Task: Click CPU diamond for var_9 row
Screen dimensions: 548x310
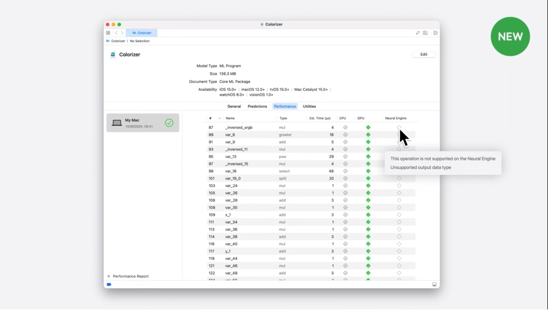Action: [345, 142]
